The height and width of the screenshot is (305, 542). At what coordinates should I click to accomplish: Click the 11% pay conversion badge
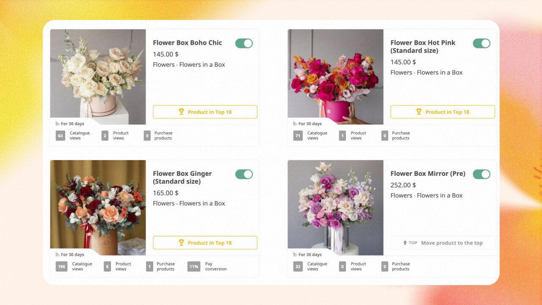[194, 266]
